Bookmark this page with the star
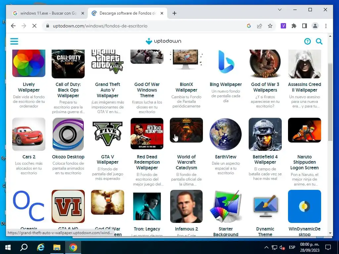This screenshot has height=254, width=339. pos(270,26)
